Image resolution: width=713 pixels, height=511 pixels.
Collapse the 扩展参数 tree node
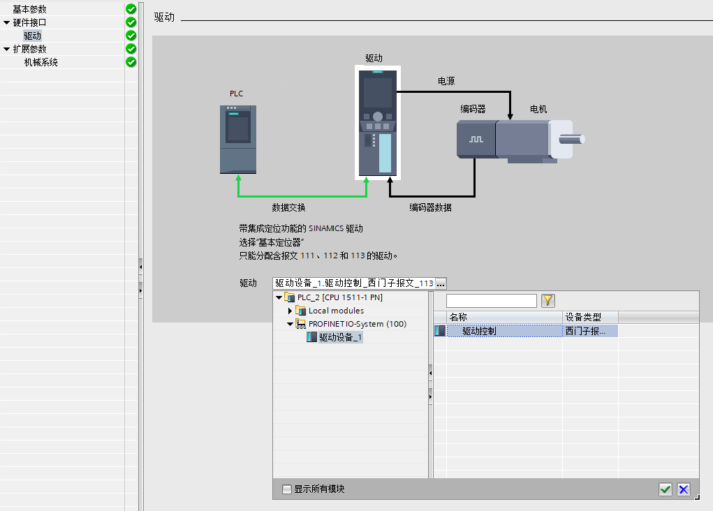click(6, 49)
